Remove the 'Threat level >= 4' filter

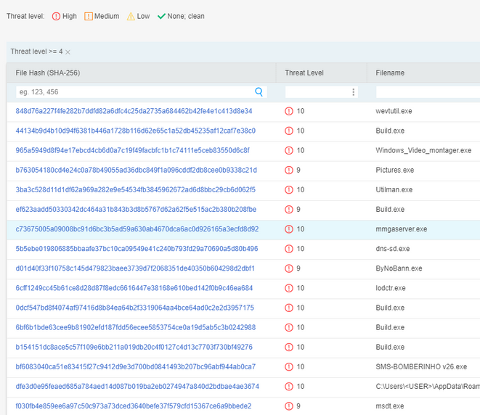(x=68, y=52)
